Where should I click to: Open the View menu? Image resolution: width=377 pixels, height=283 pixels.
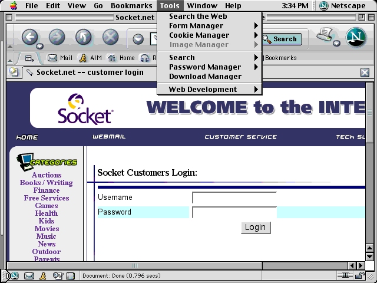[x=76, y=5]
